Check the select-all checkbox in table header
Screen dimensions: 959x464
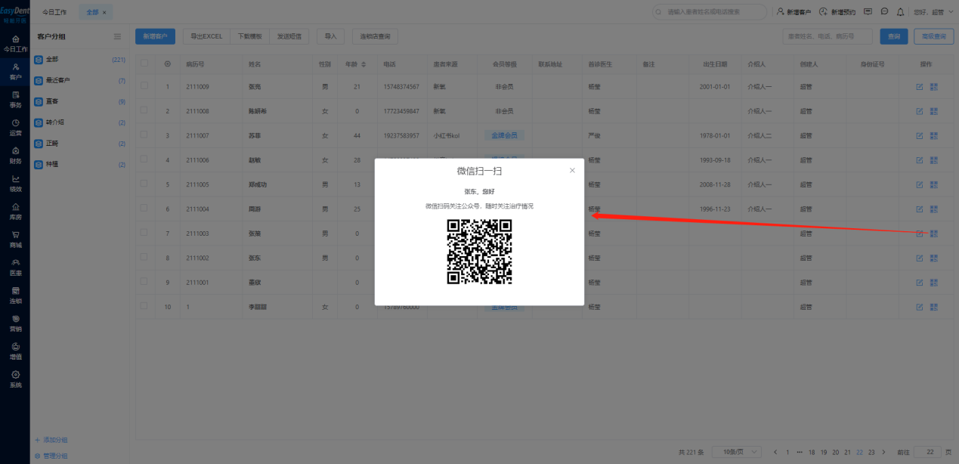[x=144, y=64]
